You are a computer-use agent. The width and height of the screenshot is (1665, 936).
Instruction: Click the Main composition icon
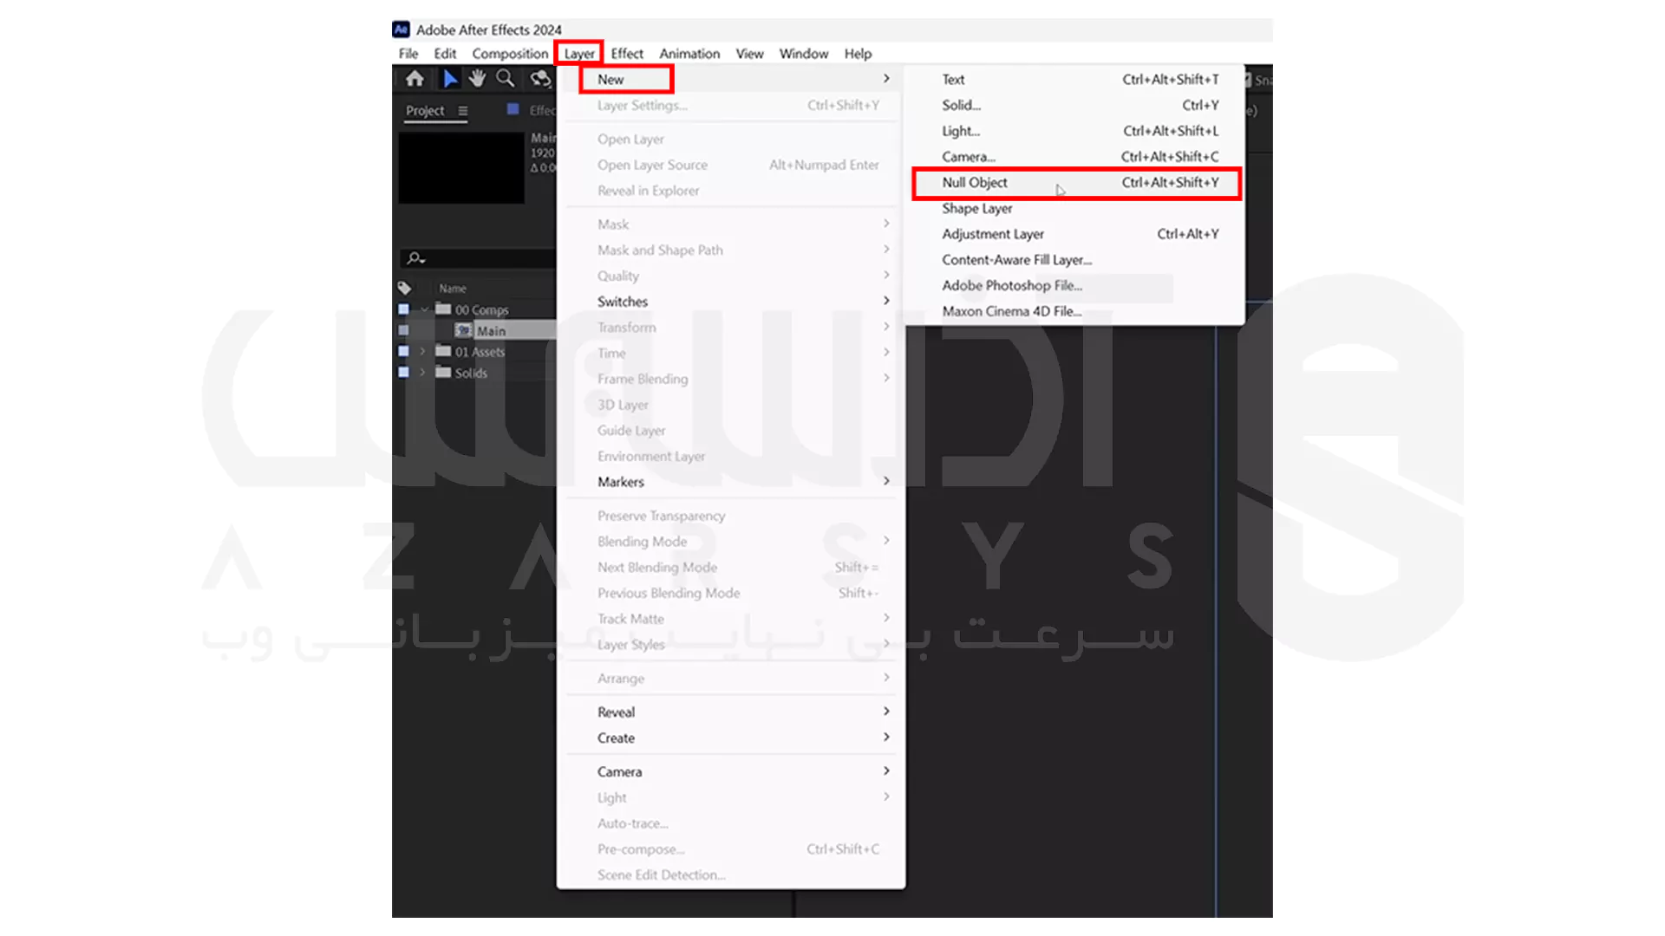click(x=463, y=330)
